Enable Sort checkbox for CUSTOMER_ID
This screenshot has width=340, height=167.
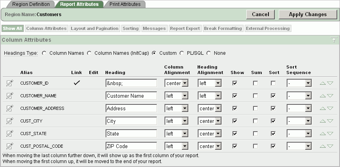coord(274,83)
